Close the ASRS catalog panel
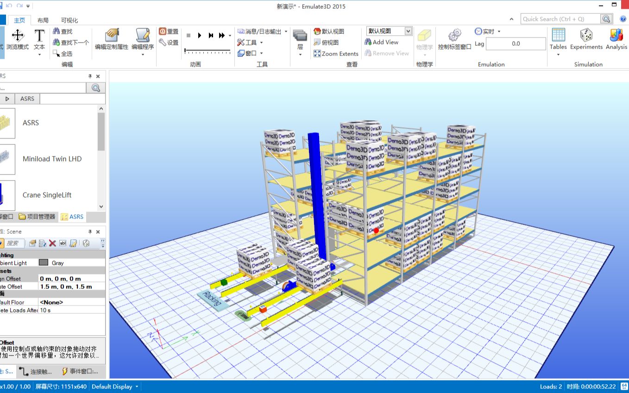 tap(98, 76)
